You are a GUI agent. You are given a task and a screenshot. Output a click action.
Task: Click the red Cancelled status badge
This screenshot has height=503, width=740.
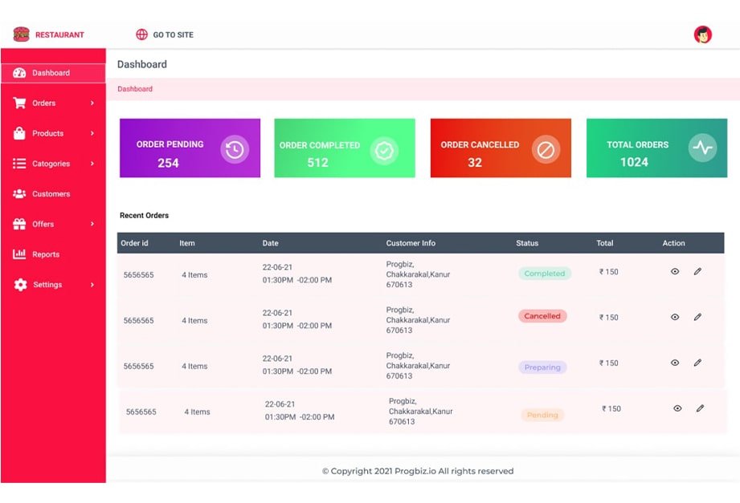(542, 316)
